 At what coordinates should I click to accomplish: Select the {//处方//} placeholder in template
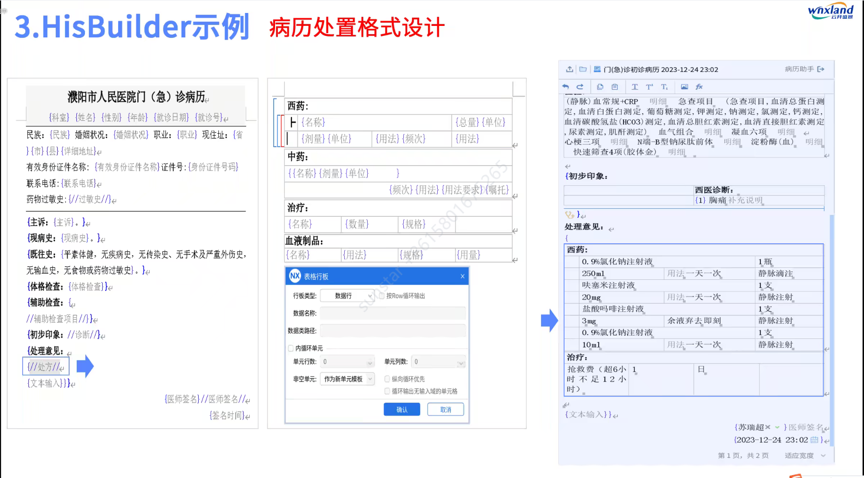(x=46, y=367)
